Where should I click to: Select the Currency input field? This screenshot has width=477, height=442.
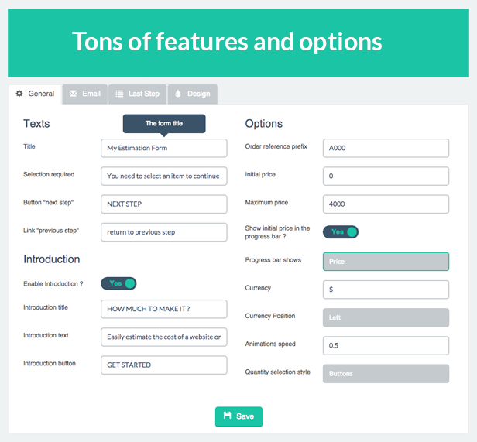(x=386, y=290)
